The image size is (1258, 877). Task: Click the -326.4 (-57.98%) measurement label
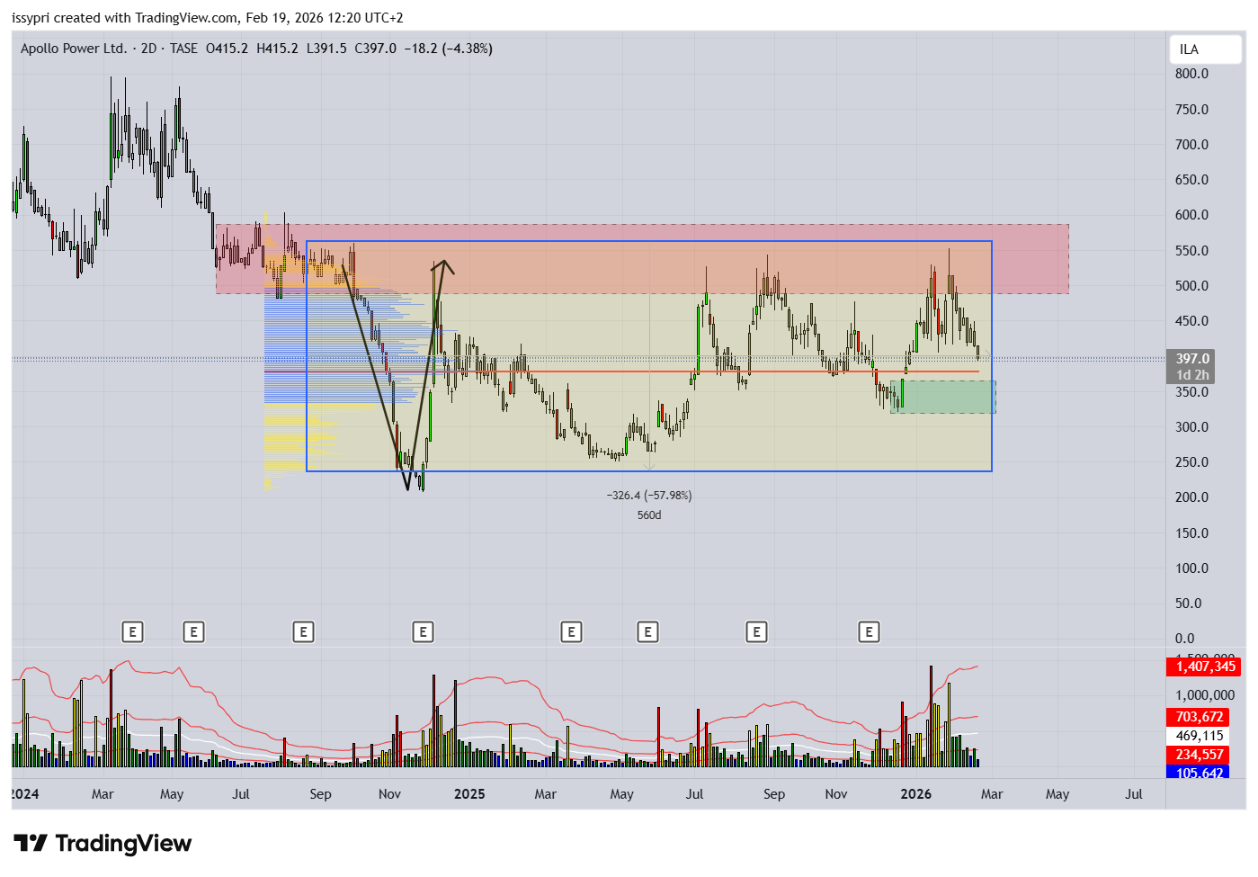point(649,496)
